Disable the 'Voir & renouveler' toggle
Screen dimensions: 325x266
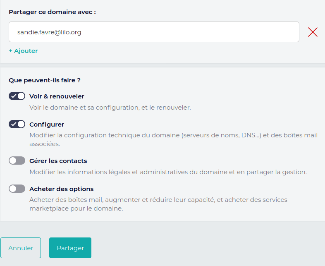[x=17, y=96]
